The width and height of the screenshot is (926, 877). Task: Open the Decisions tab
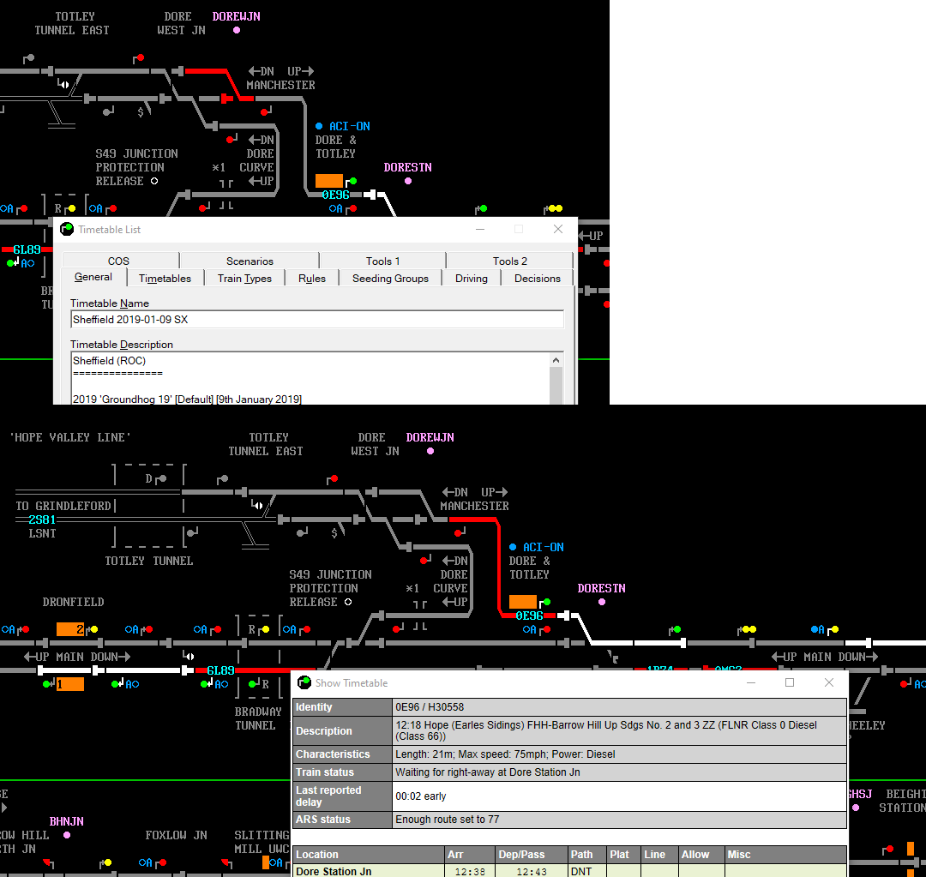coord(538,278)
